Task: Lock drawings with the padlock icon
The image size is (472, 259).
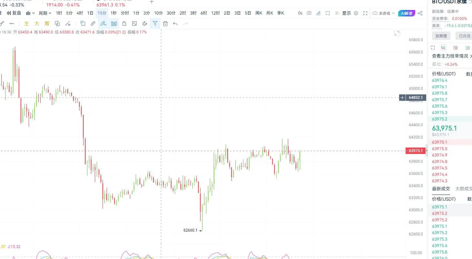Action: click(x=124, y=24)
